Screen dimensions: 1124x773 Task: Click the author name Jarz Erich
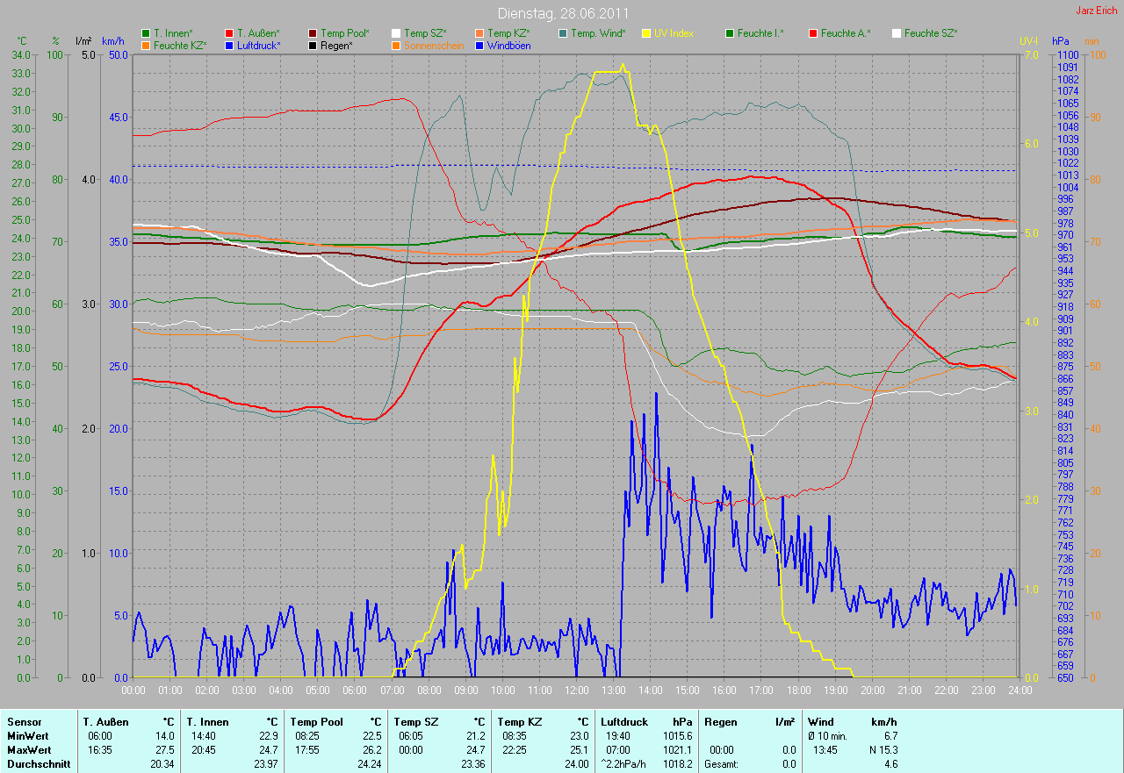pos(1096,11)
